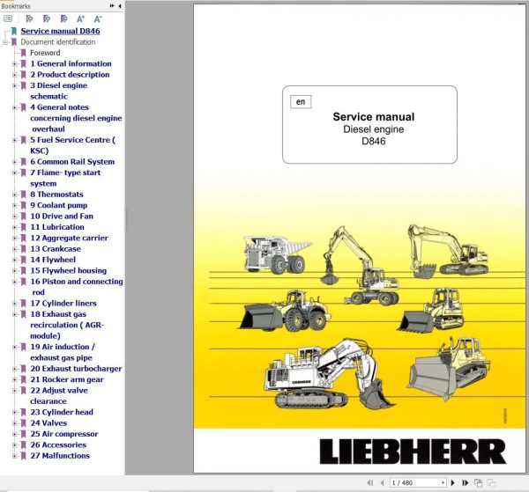Click the bookmark icon beside 13 Crankcase
This screenshot has height=492, width=529.
click(23, 249)
